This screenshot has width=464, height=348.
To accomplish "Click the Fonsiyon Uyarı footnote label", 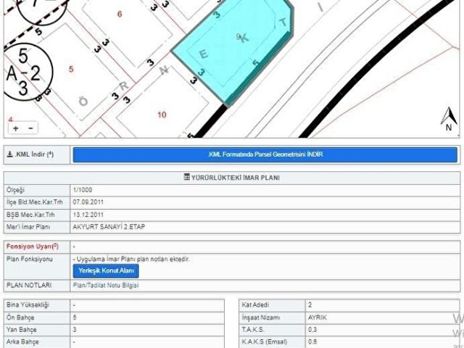I will [x=32, y=247].
